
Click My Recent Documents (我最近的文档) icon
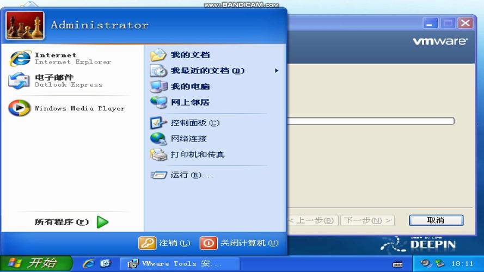pos(158,71)
